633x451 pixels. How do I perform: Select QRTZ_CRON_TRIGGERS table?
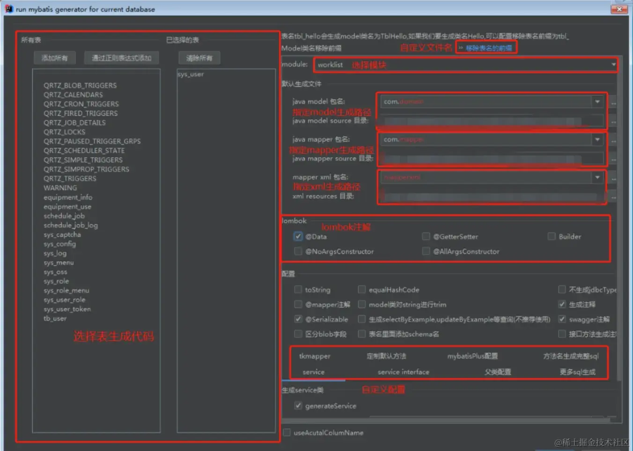(81, 104)
